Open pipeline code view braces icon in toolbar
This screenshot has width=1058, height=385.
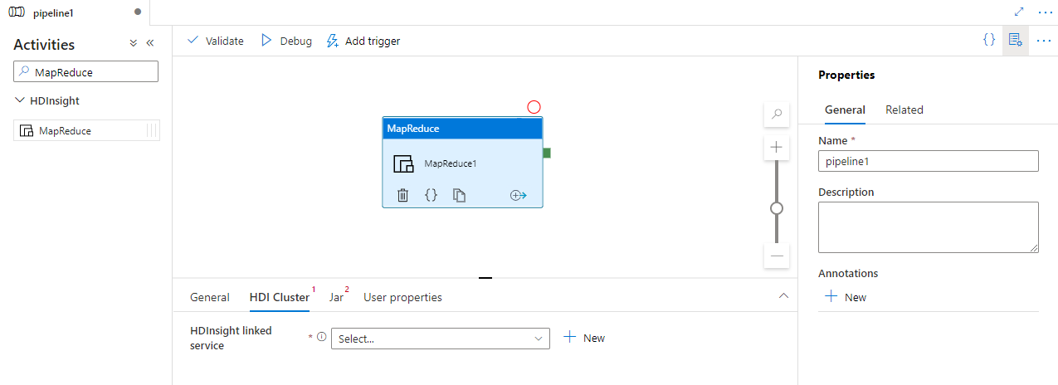pos(988,40)
